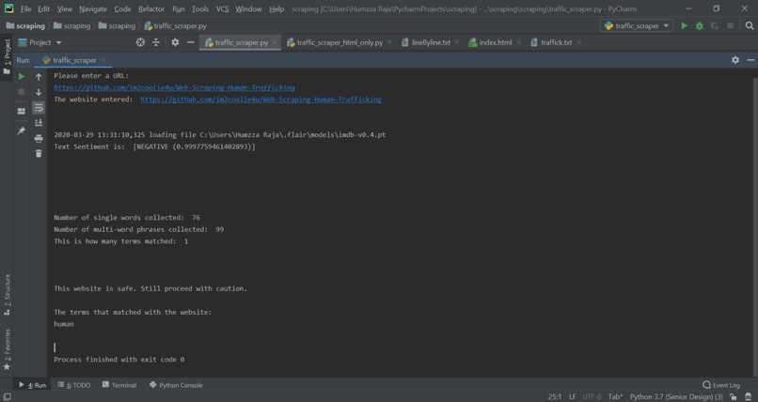Close traffick.txt tab

click(578, 42)
